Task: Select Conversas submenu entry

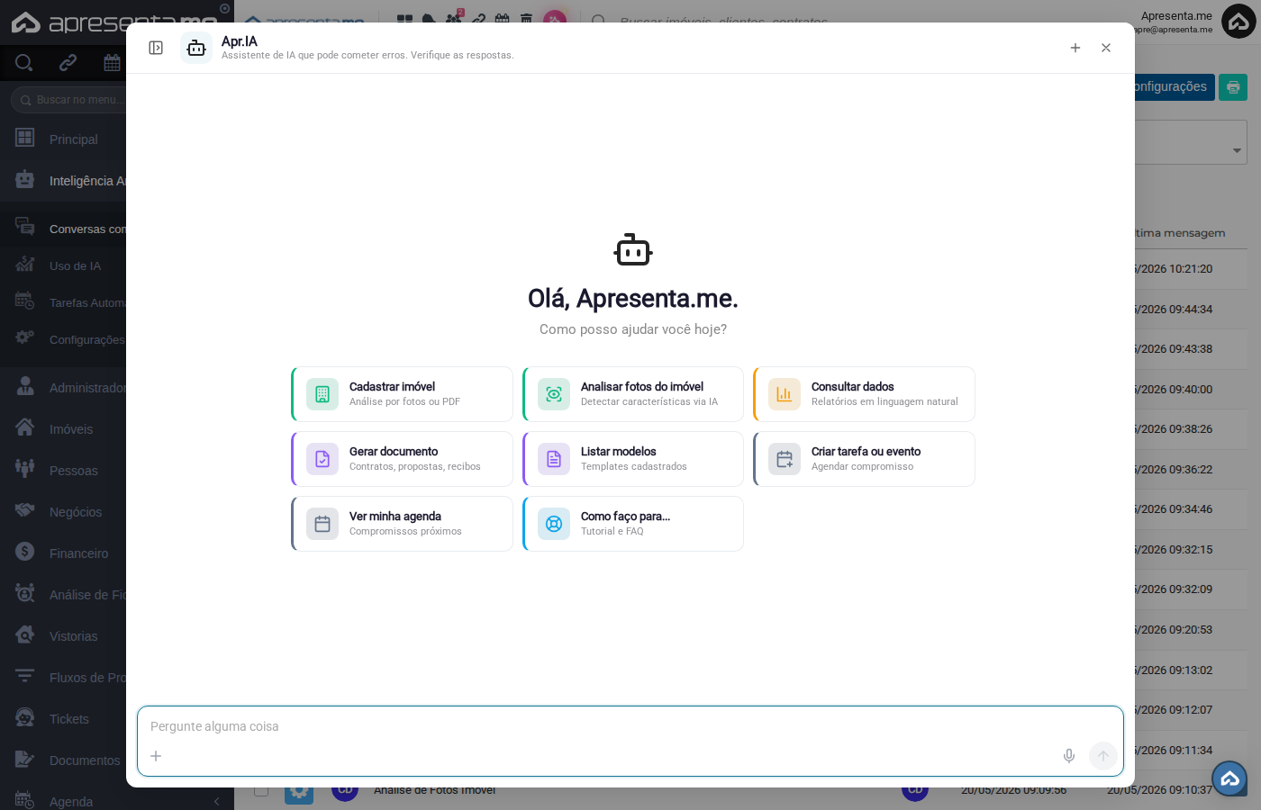Action: [63, 229]
